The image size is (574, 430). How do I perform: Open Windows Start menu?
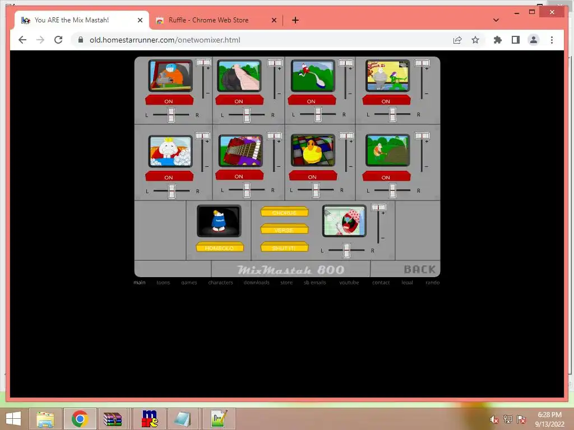click(13, 419)
